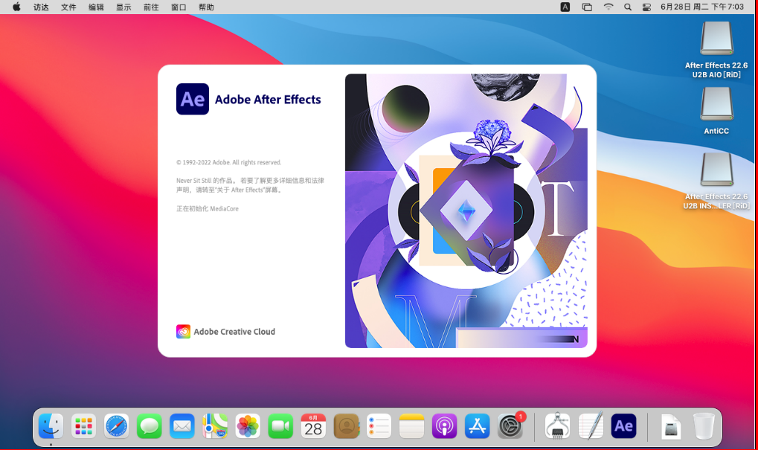Click the Adobe Creative Cloud logo icon
Viewport: 758px width, 450px height.
(183, 332)
